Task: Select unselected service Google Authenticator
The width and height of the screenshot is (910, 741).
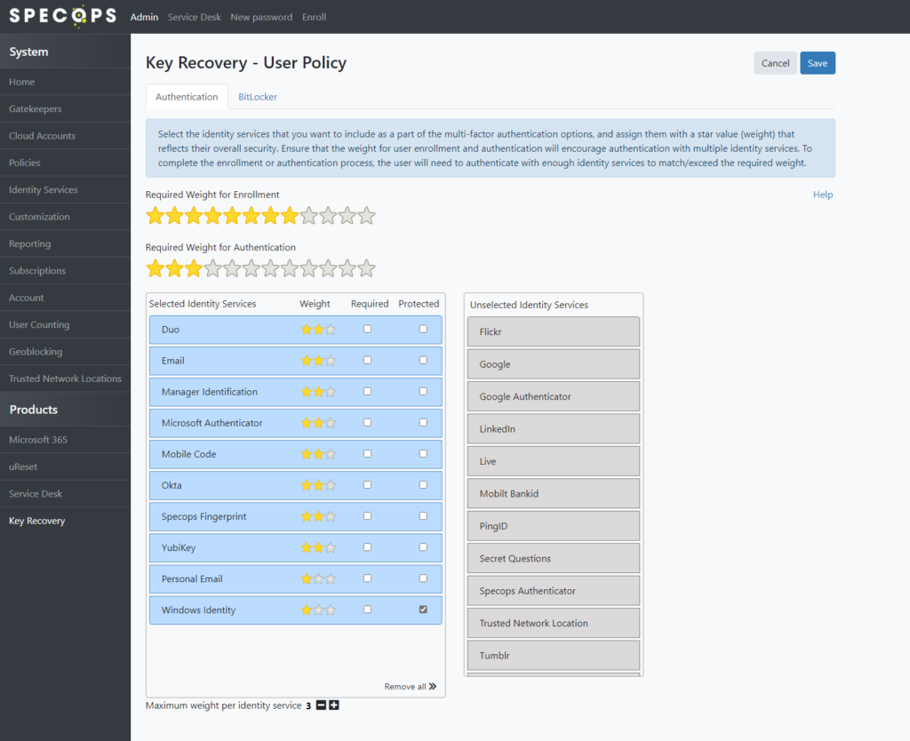Action: pos(554,396)
